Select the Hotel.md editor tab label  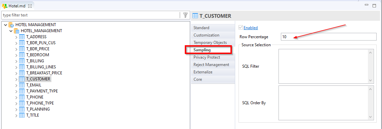[17, 6]
